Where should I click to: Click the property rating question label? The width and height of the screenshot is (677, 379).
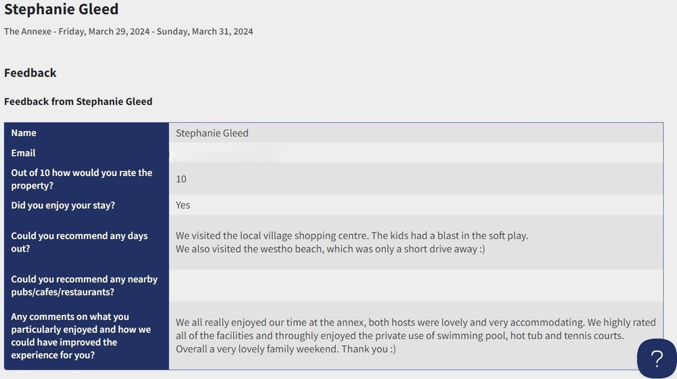(82, 179)
